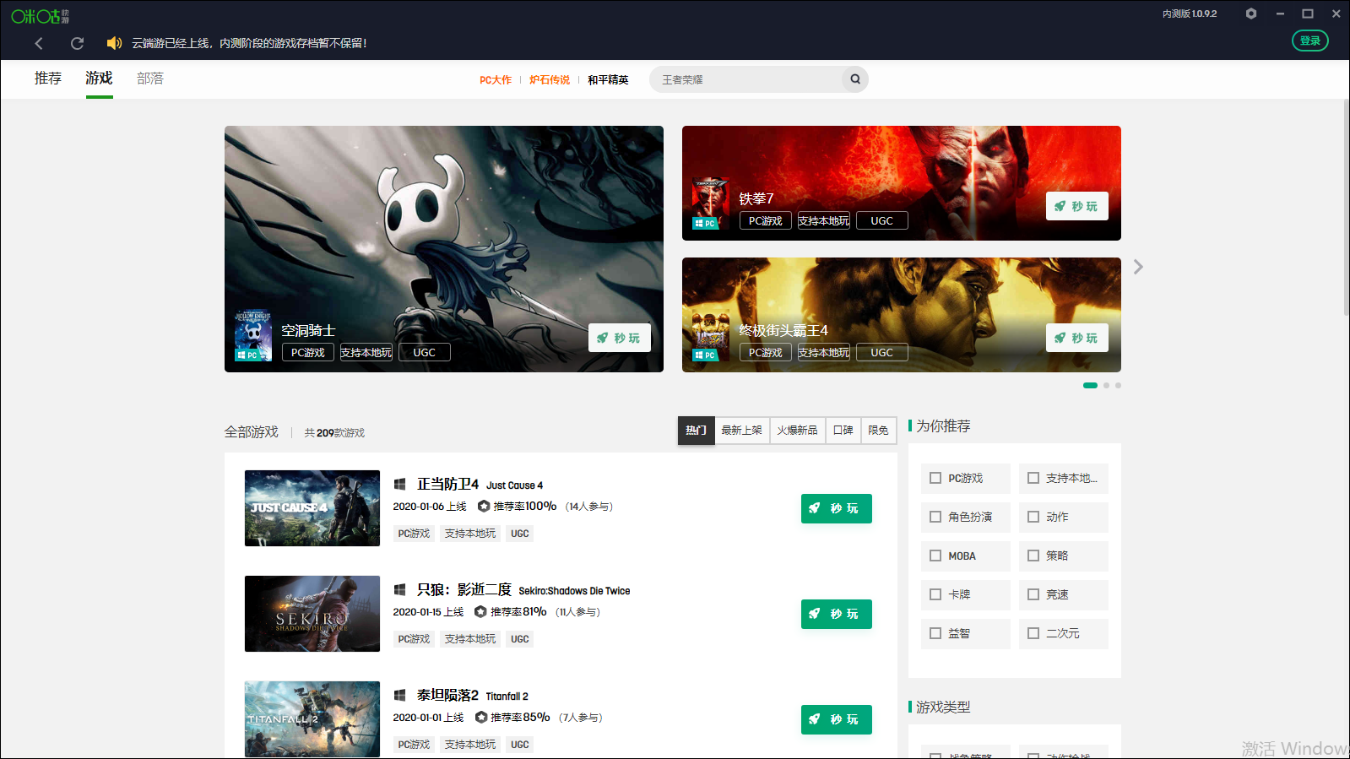The height and width of the screenshot is (759, 1350).
Task: Click the Migu logo icon
Action: pyautogui.click(x=40, y=16)
